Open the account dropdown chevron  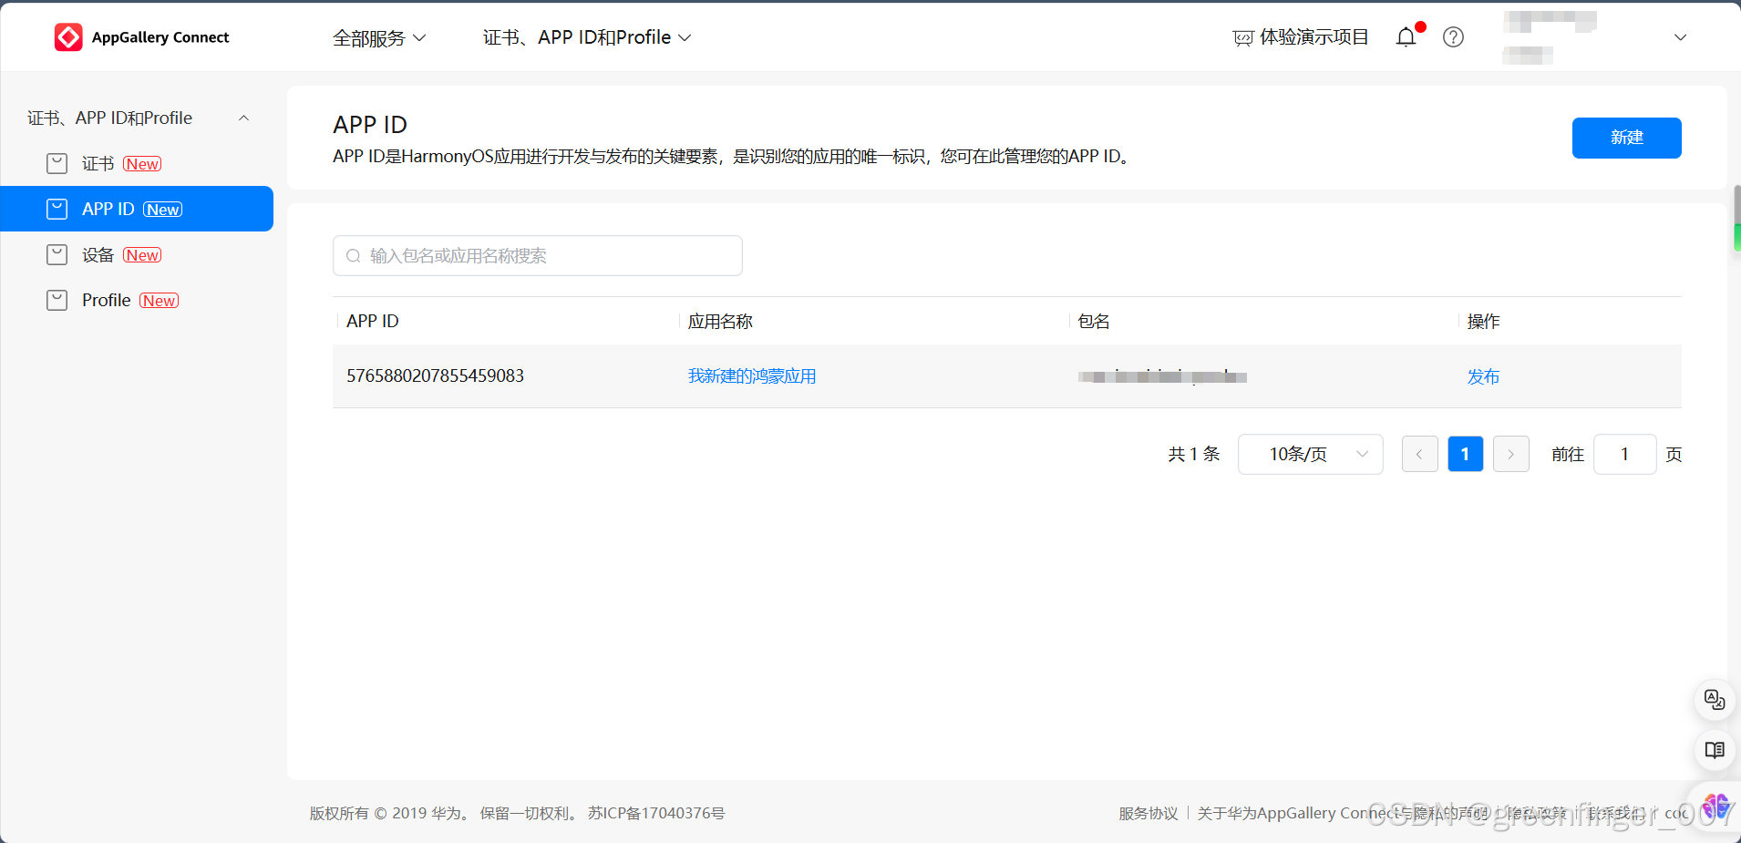point(1680,37)
